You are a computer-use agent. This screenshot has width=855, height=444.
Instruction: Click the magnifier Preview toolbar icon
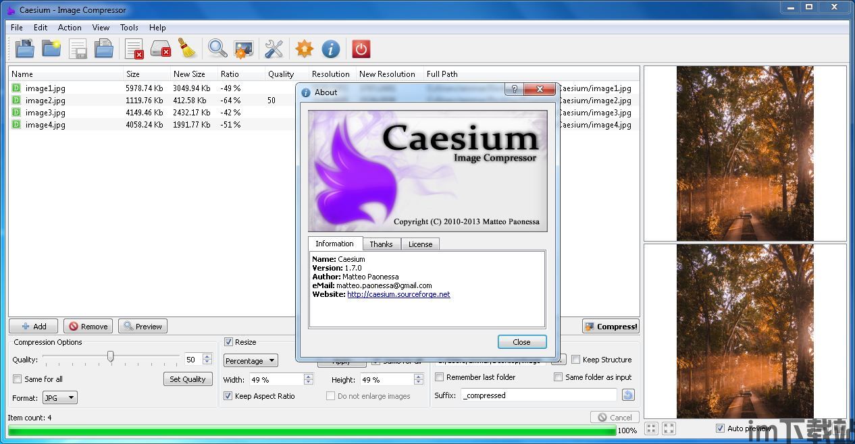click(217, 49)
